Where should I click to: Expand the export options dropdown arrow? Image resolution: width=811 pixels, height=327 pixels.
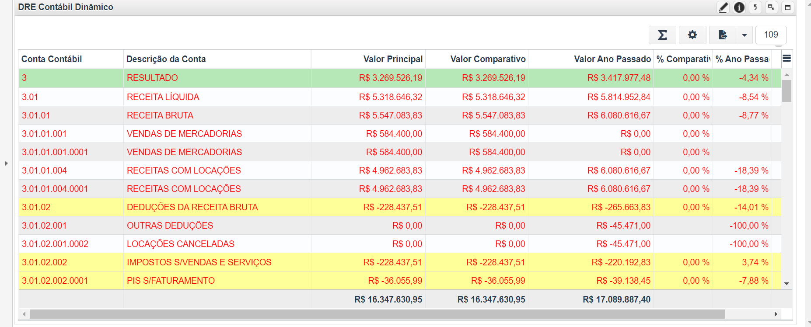(x=745, y=35)
